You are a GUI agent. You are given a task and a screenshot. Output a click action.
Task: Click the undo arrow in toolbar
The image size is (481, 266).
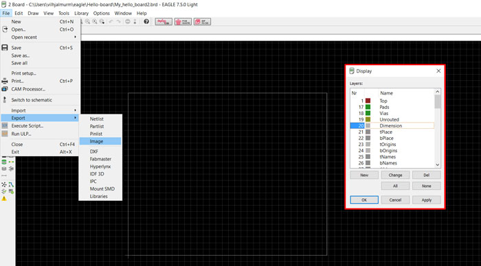(x=111, y=21)
